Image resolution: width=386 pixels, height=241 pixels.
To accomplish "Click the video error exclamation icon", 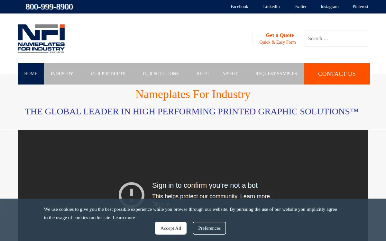I will (132, 195).
